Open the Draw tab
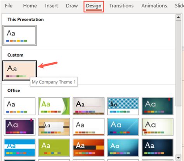Image resolution: width=184 pixels, height=161 pixels. pos(72,6)
